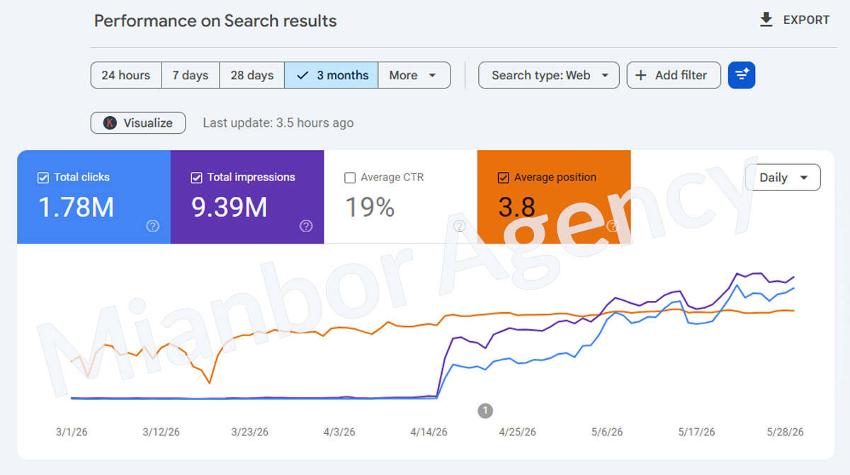Open the Daily granularity dropdown
850x475 pixels.
(783, 178)
